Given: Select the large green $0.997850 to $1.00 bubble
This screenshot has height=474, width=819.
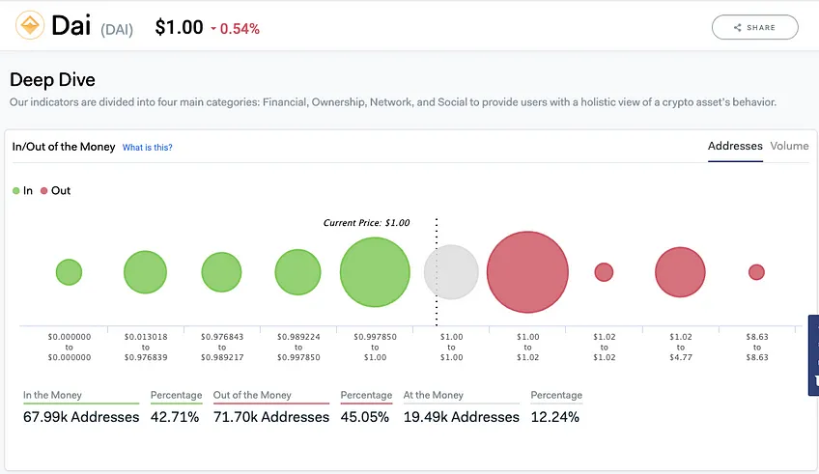Looking at the screenshot, I should coord(375,272).
